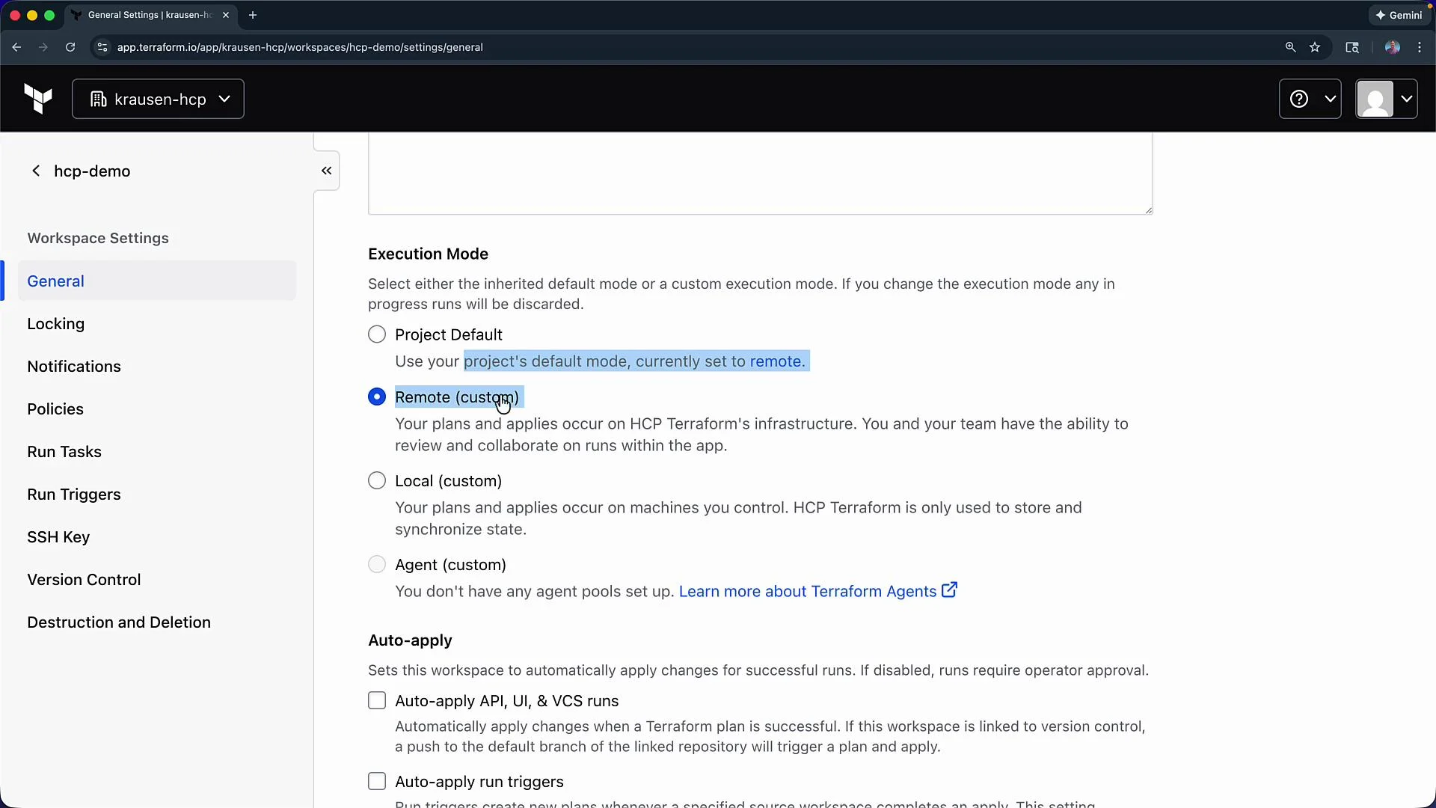This screenshot has width=1436, height=808.
Task: Click the zoom magnifier icon in address bar
Action: pyautogui.click(x=1290, y=47)
